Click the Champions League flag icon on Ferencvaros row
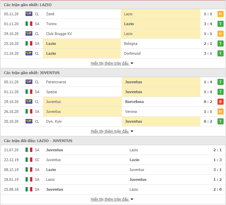Viewport: 226px width, 205px height. pyautogui.click(x=29, y=82)
